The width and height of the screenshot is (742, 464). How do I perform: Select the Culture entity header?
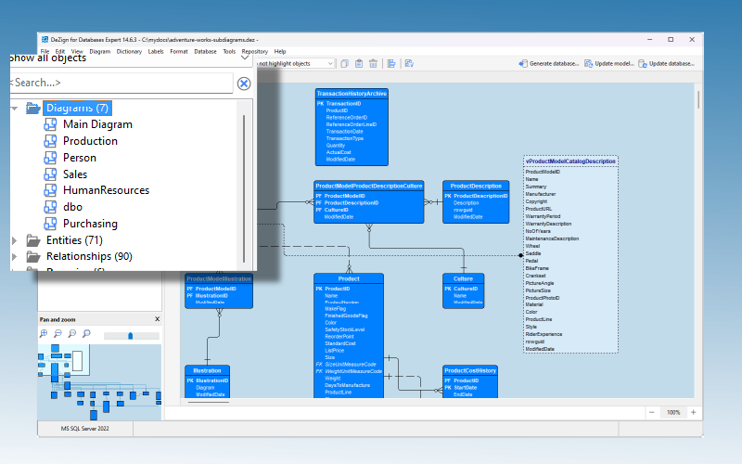tap(463, 279)
